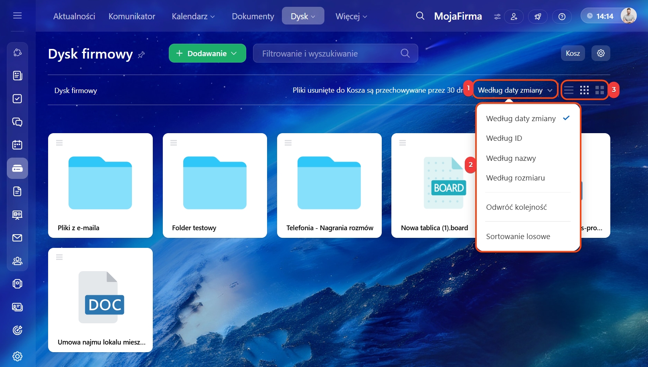Switch to small grid view

pos(584,90)
